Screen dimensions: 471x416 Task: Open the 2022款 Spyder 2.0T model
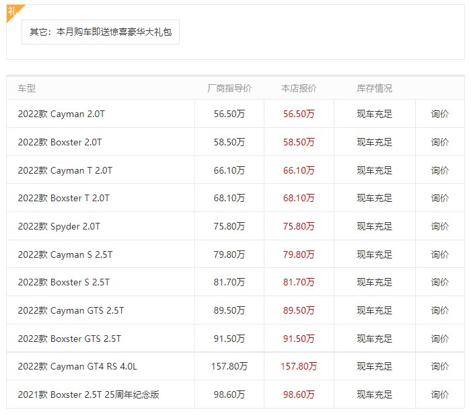pos(59,226)
